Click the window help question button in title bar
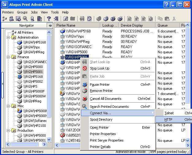192x155 pixels. 167,5
